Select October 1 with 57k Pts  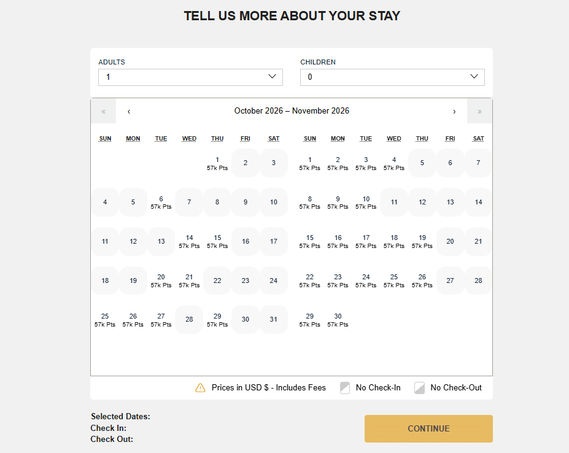point(217,163)
